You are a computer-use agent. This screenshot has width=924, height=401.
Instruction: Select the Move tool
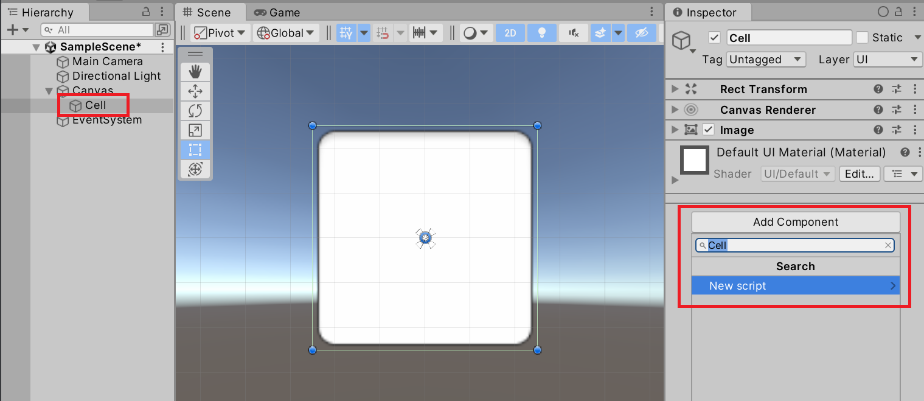pos(195,91)
